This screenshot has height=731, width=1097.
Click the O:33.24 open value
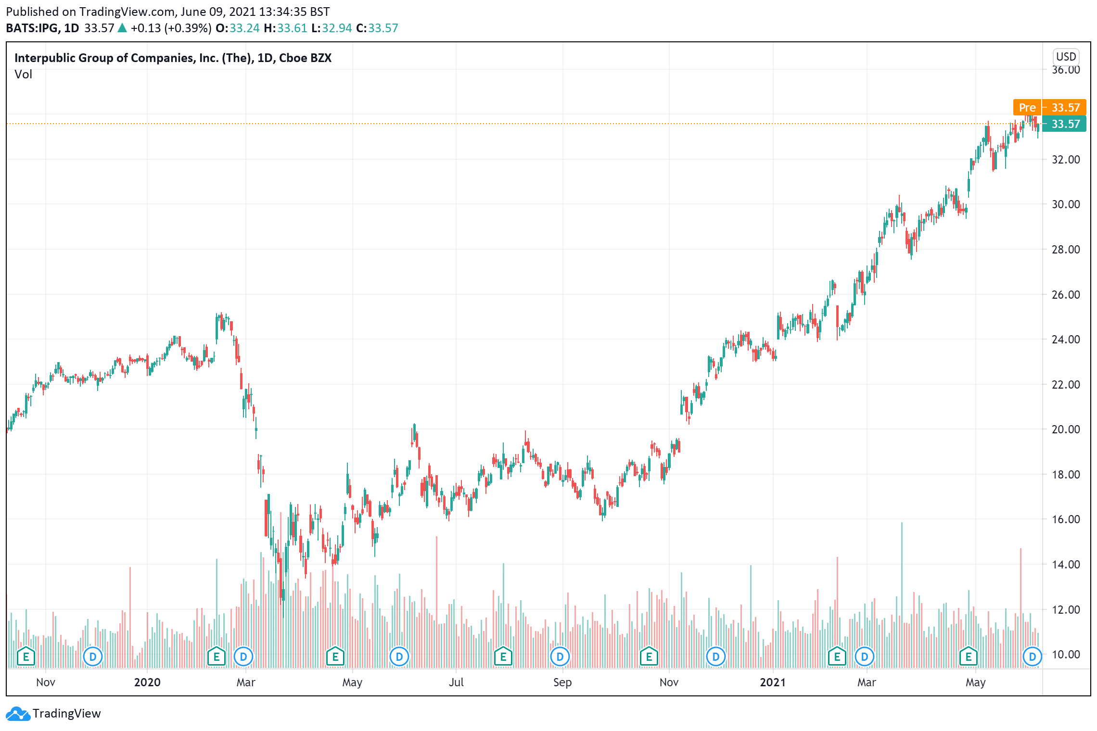click(x=238, y=28)
